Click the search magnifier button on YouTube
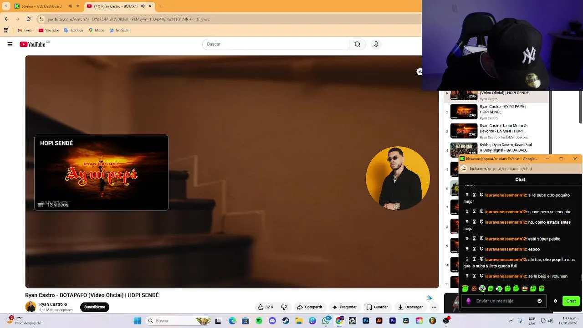Image resolution: width=583 pixels, height=328 pixels. [x=358, y=44]
